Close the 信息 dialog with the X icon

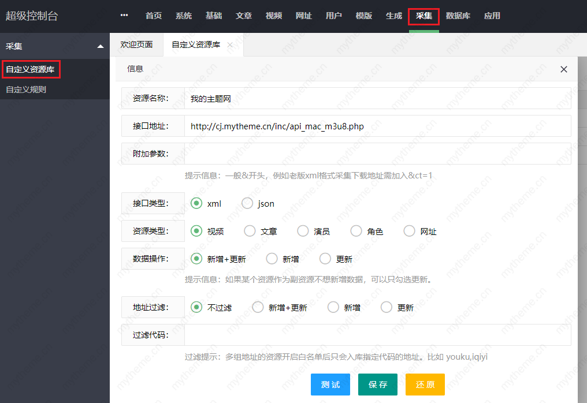point(563,69)
